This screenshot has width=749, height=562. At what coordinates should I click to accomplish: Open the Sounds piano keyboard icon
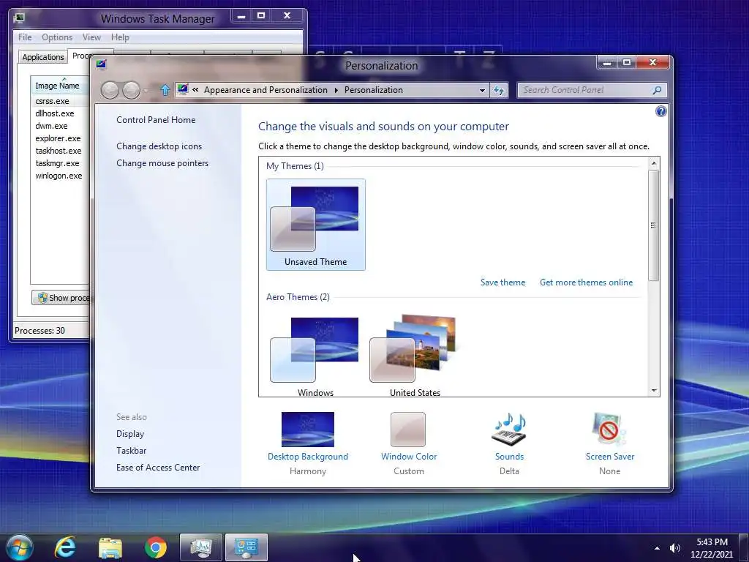tap(509, 429)
